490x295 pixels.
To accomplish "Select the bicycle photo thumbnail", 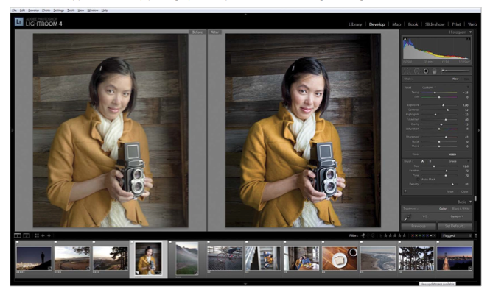I will pos(225,258).
